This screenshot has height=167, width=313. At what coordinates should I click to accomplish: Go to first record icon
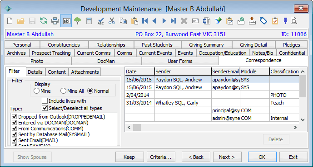145,21
